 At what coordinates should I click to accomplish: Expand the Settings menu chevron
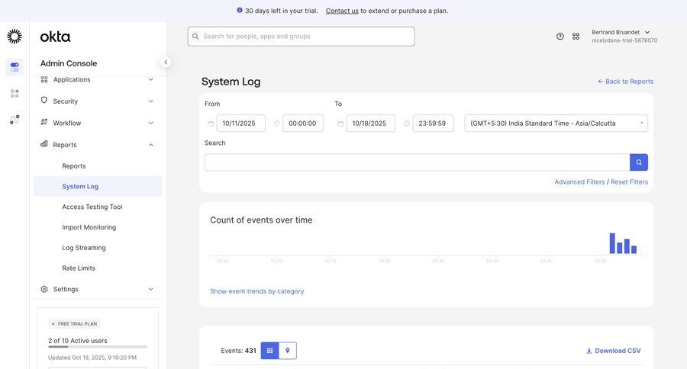pyautogui.click(x=150, y=290)
